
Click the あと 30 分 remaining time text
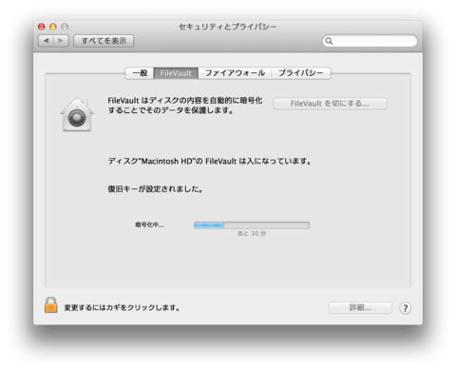click(252, 234)
